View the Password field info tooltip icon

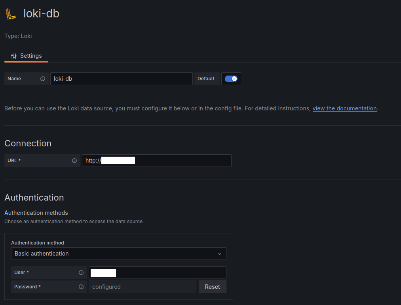[82, 286]
